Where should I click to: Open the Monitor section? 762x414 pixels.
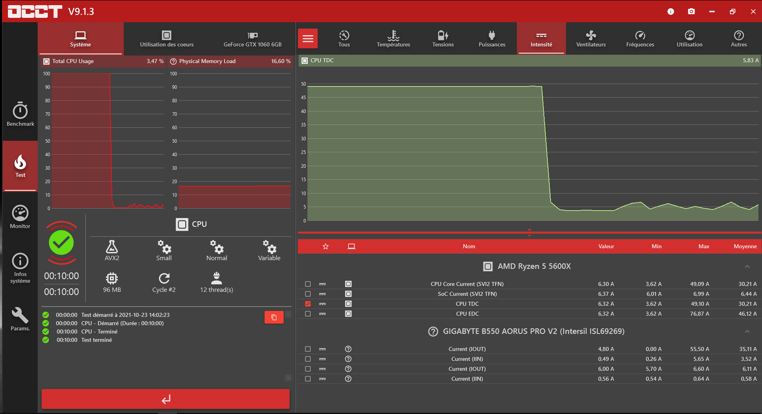pyautogui.click(x=20, y=217)
